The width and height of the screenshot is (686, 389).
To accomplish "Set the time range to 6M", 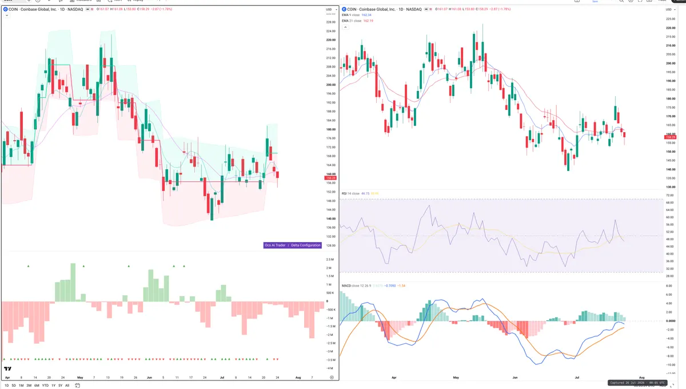I will click(37, 386).
